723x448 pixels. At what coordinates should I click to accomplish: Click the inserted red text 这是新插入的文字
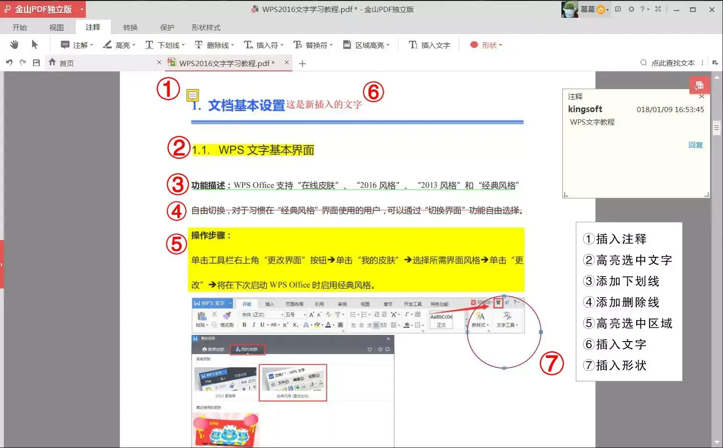pos(324,104)
